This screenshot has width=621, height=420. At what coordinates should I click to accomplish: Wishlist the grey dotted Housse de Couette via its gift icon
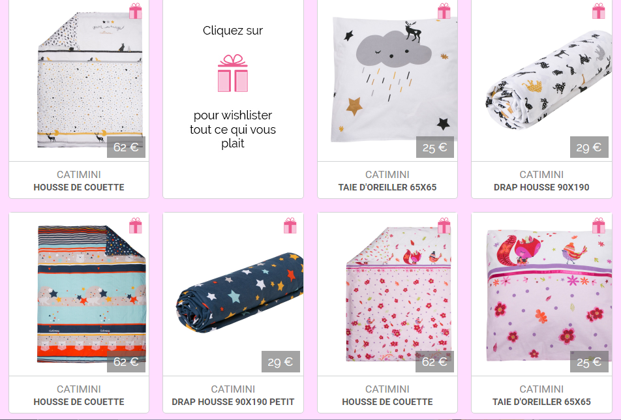pos(136,11)
